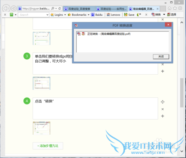This screenshot has height=158, width=186.
Task: Open the step 2 image thumbnail
Action: coord(42,39)
